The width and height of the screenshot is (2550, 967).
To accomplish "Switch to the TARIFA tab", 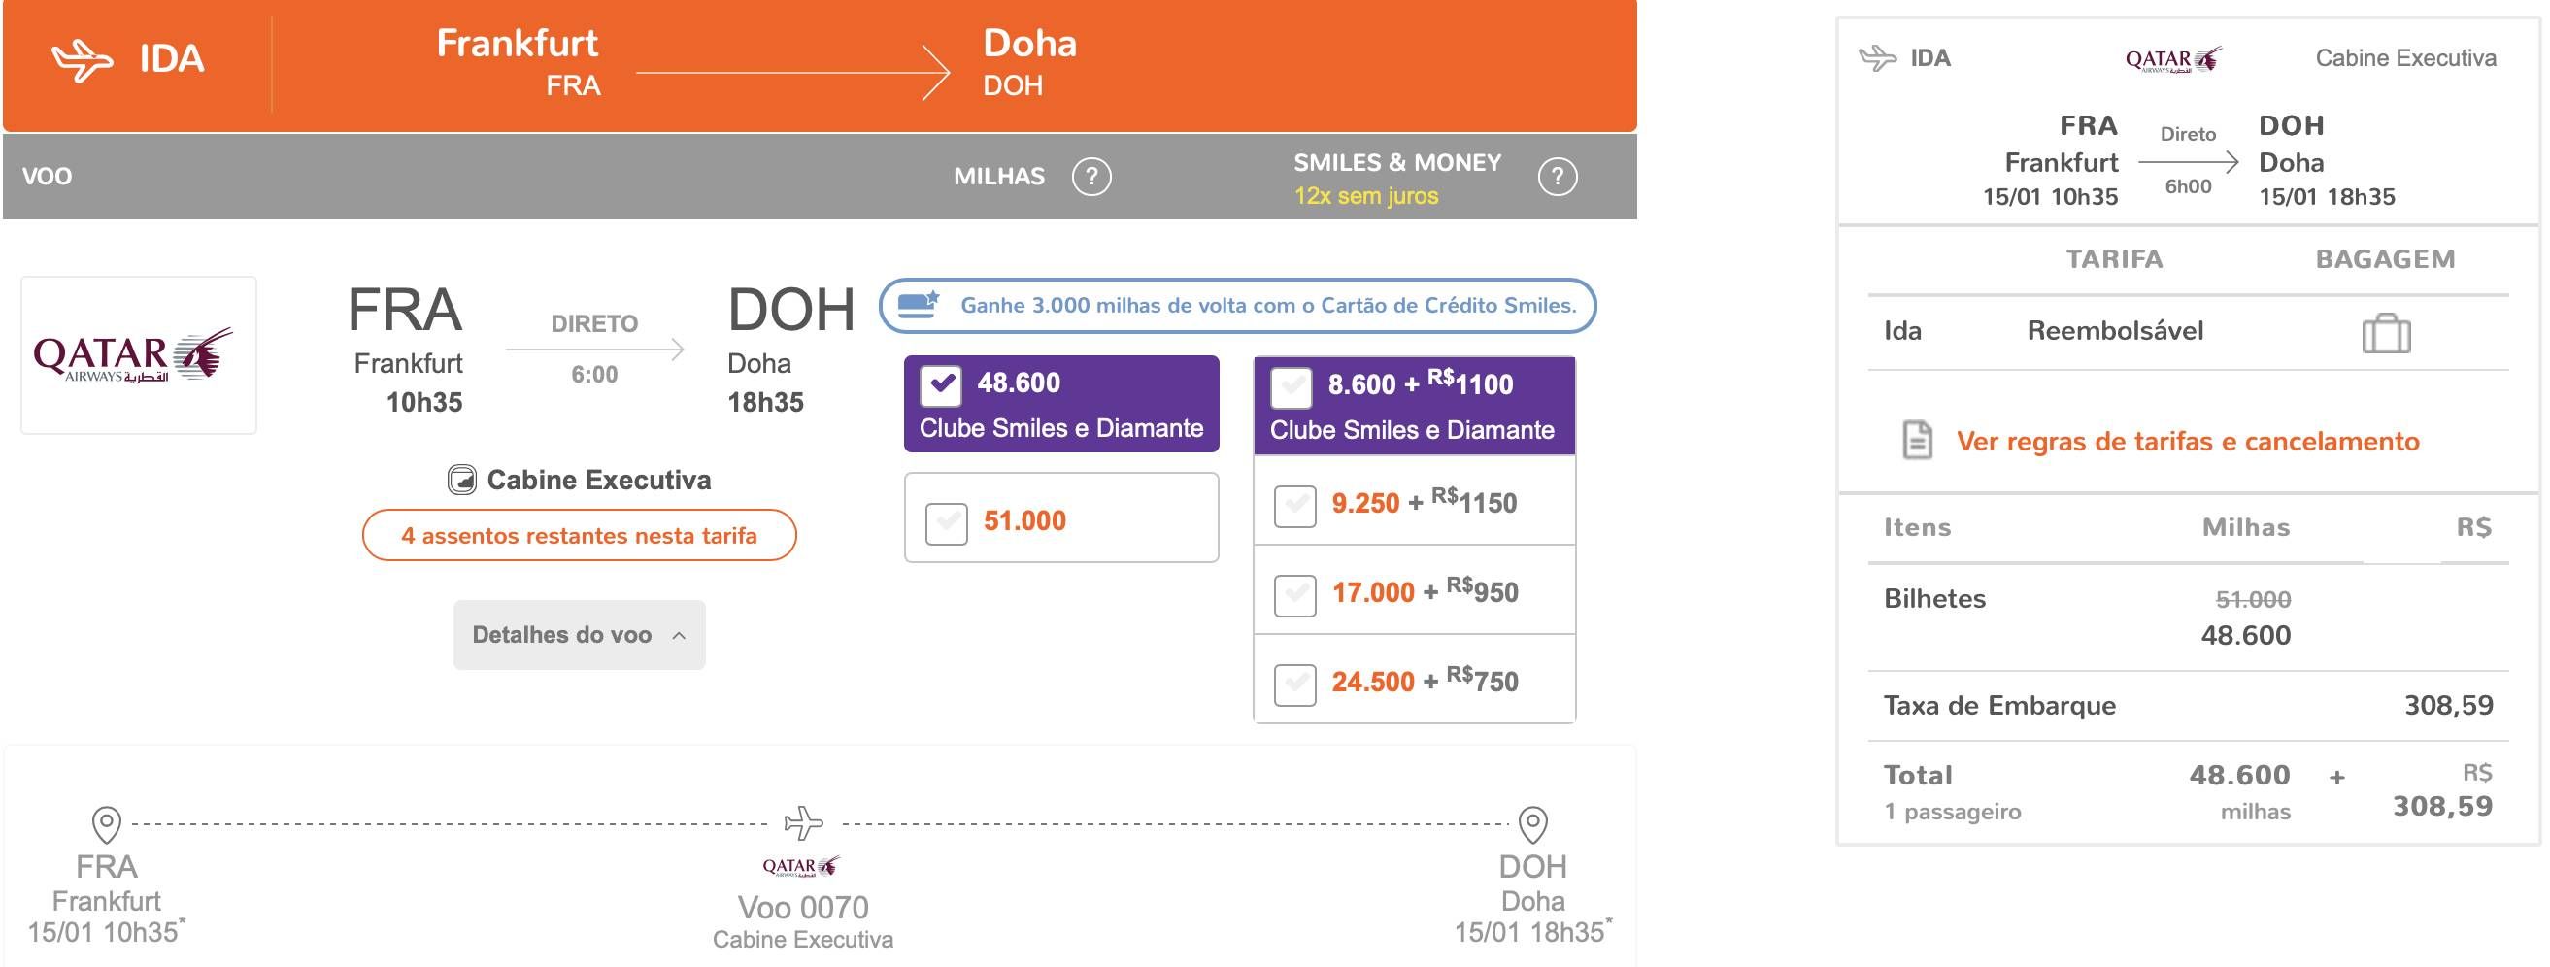I will [2113, 259].
